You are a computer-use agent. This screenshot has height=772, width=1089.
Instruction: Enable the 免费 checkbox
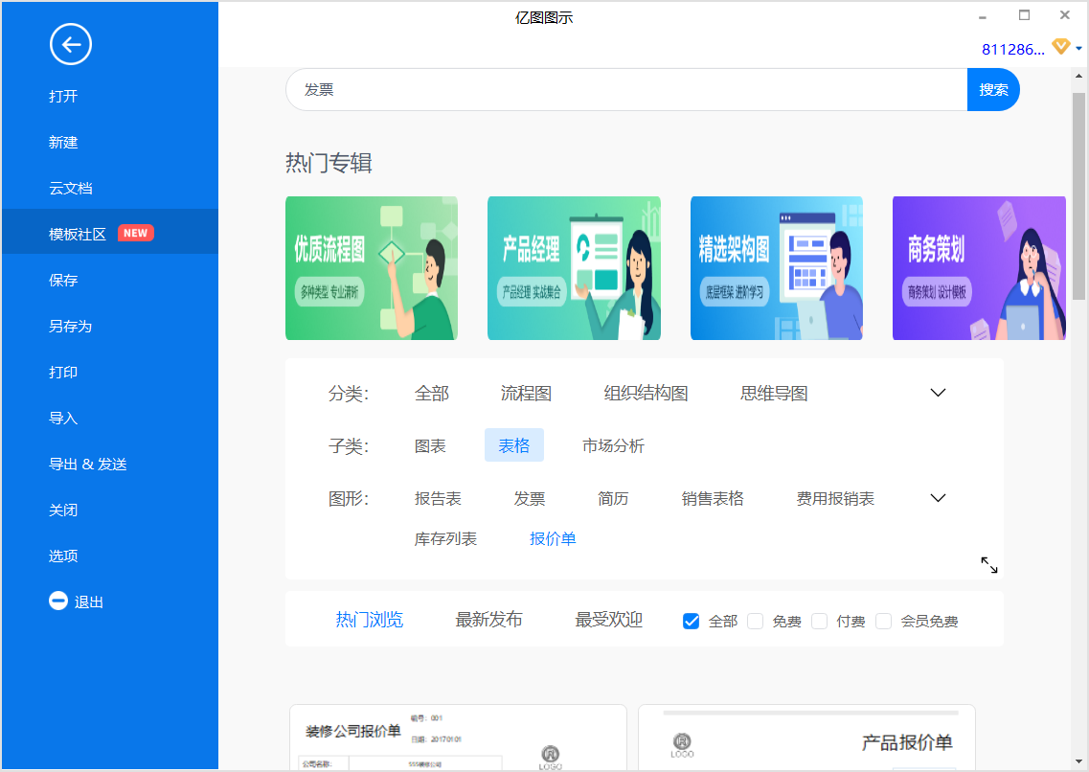click(755, 621)
